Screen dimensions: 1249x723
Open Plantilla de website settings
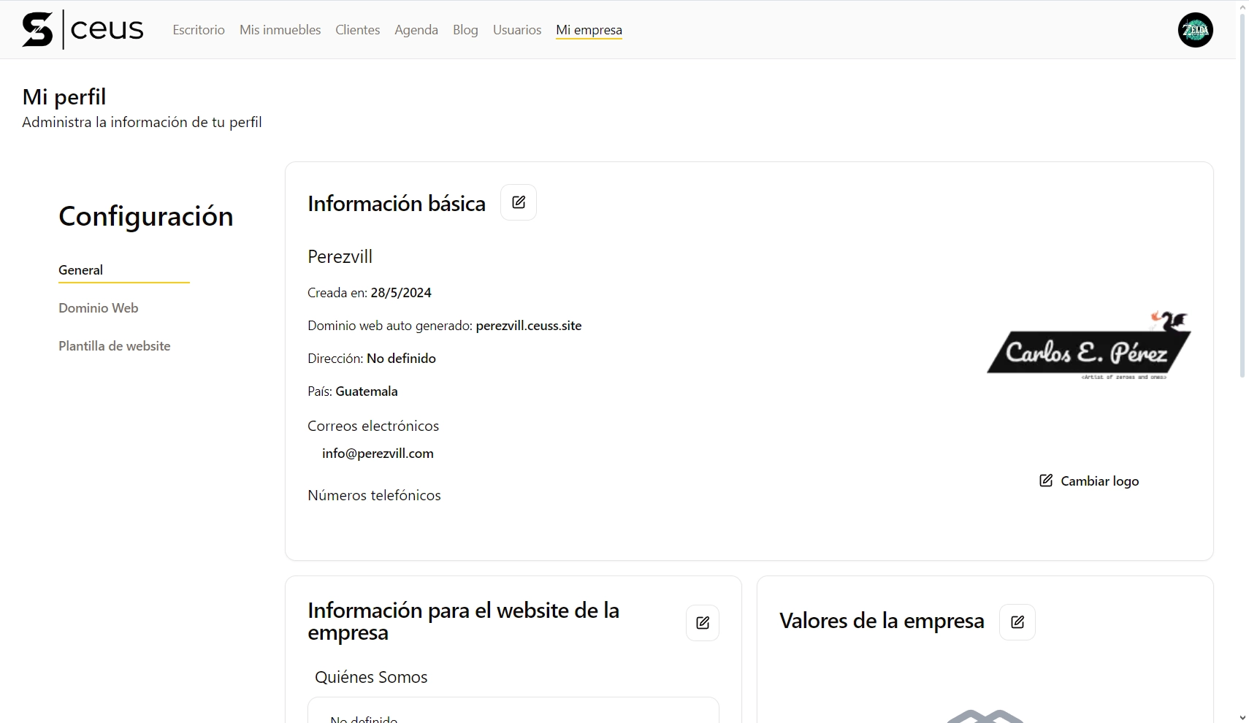pyautogui.click(x=115, y=346)
